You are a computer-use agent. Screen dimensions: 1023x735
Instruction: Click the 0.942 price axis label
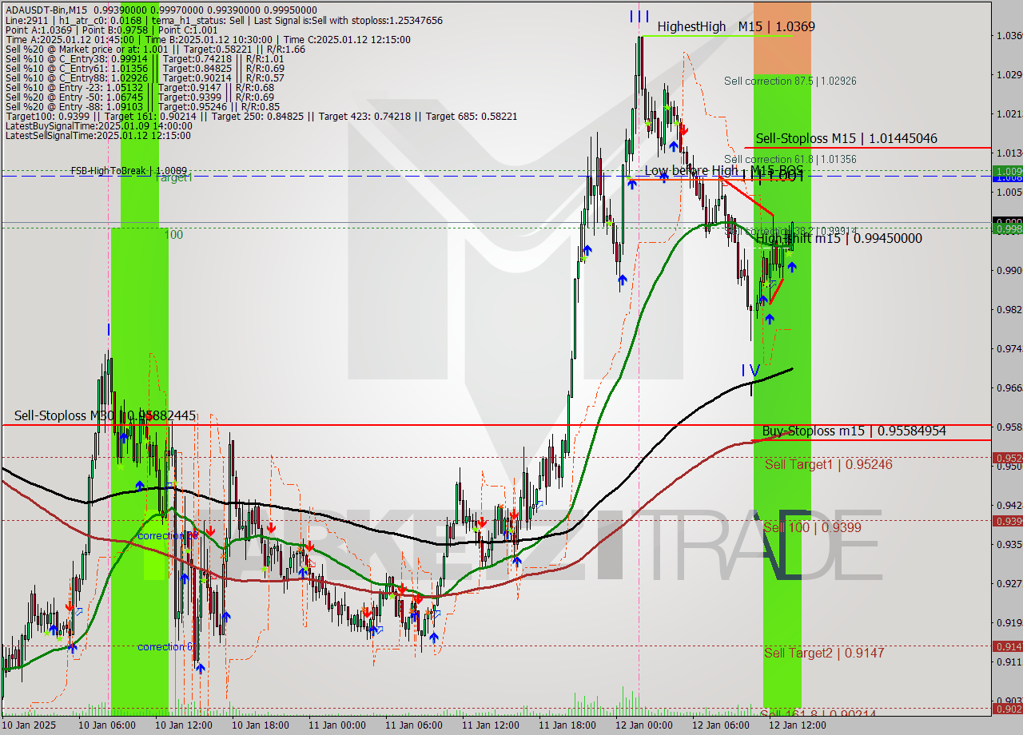tap(1009, 505)
